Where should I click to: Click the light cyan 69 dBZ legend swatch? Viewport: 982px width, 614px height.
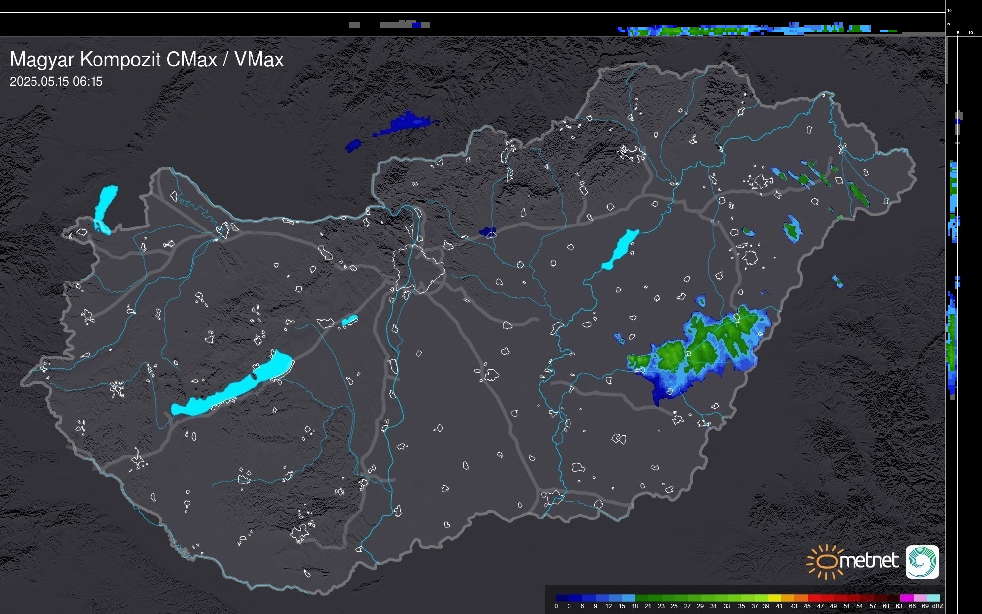click(x=933, y=598)
